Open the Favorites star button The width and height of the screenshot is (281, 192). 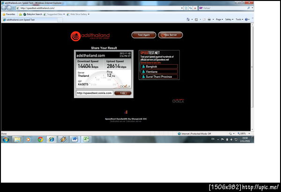coord(9,14)
